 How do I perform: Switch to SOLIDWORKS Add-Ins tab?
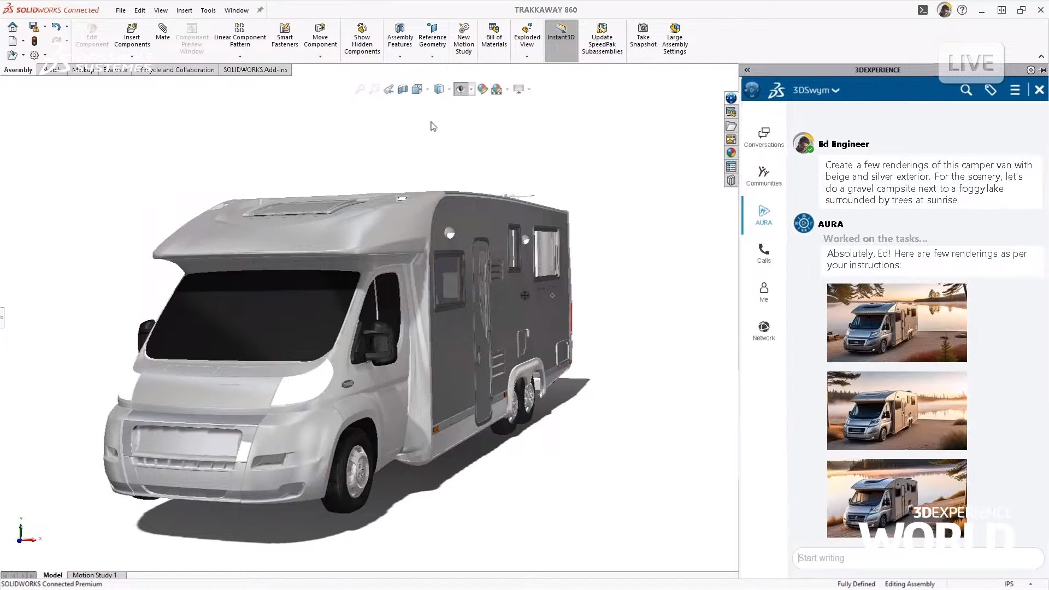(x=255, y=70)
